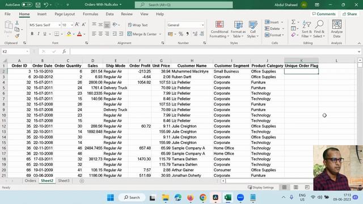This screenshot has height=204, width=363.
Task: Click the Cut scissors icon
Action: [x=17, y=23]
